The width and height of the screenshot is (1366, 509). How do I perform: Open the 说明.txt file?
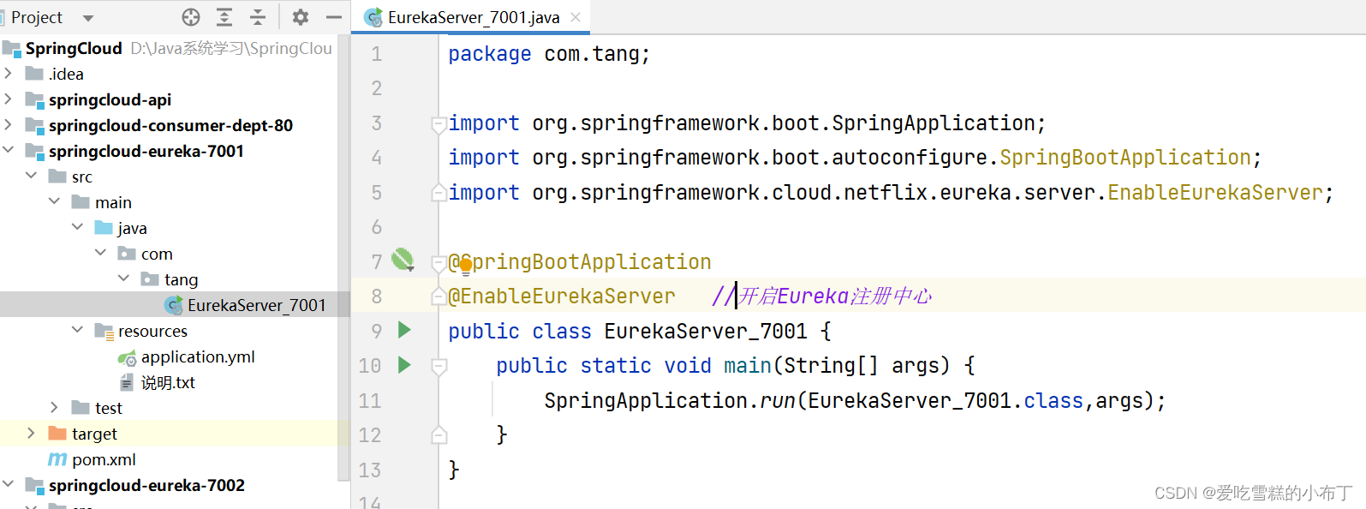point(168,382)
